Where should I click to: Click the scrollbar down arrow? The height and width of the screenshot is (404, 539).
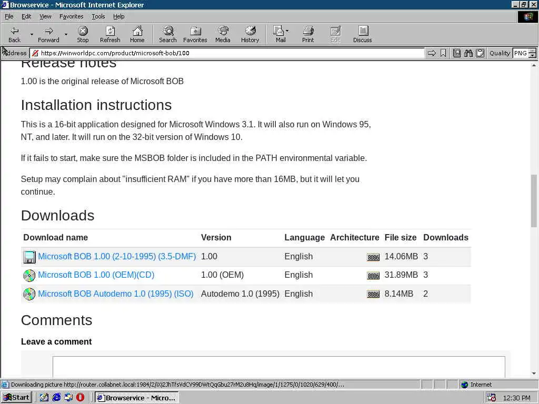534,373
